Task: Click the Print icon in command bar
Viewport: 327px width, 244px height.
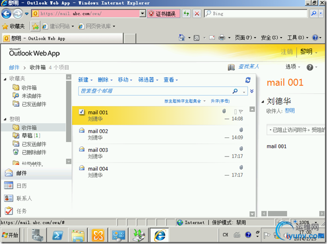Action: (x=221, y=37)
